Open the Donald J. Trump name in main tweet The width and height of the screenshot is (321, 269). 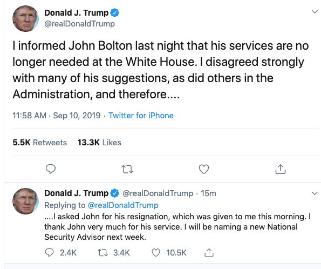[x=77, y=13]
